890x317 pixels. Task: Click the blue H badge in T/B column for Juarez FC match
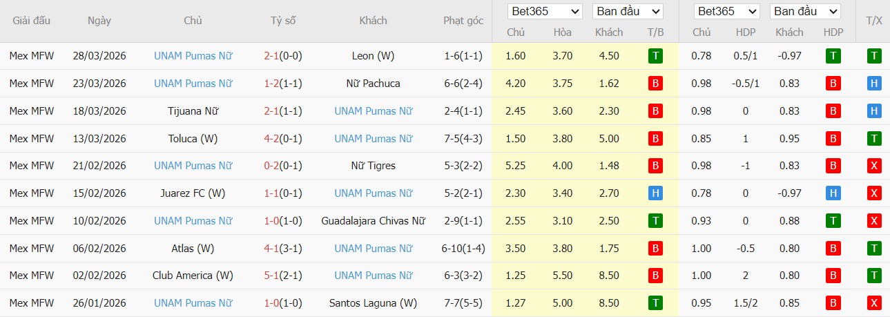655,193
